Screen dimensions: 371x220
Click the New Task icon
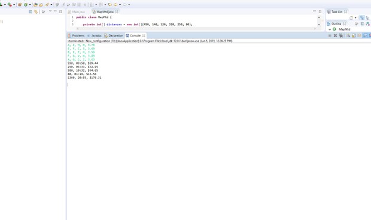click(x=351, y=18)
